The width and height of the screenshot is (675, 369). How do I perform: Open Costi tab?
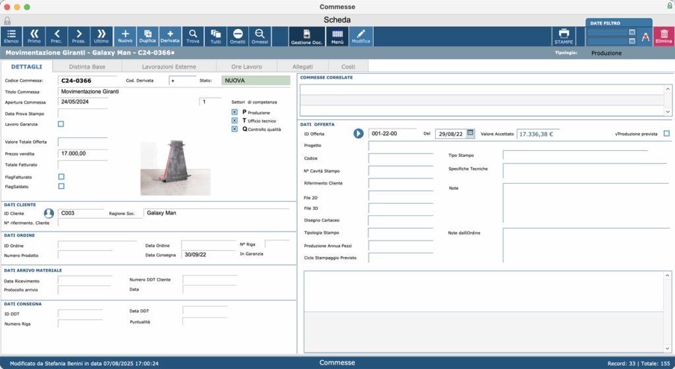[348, 67]
